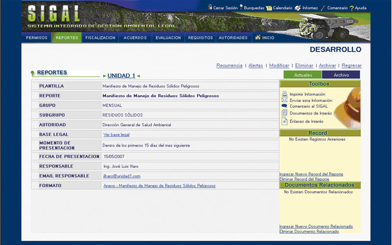This screenshot has height=245, width=392.
Task: Open the FISCALIZACION menu
Action: [x=100, y=38]
